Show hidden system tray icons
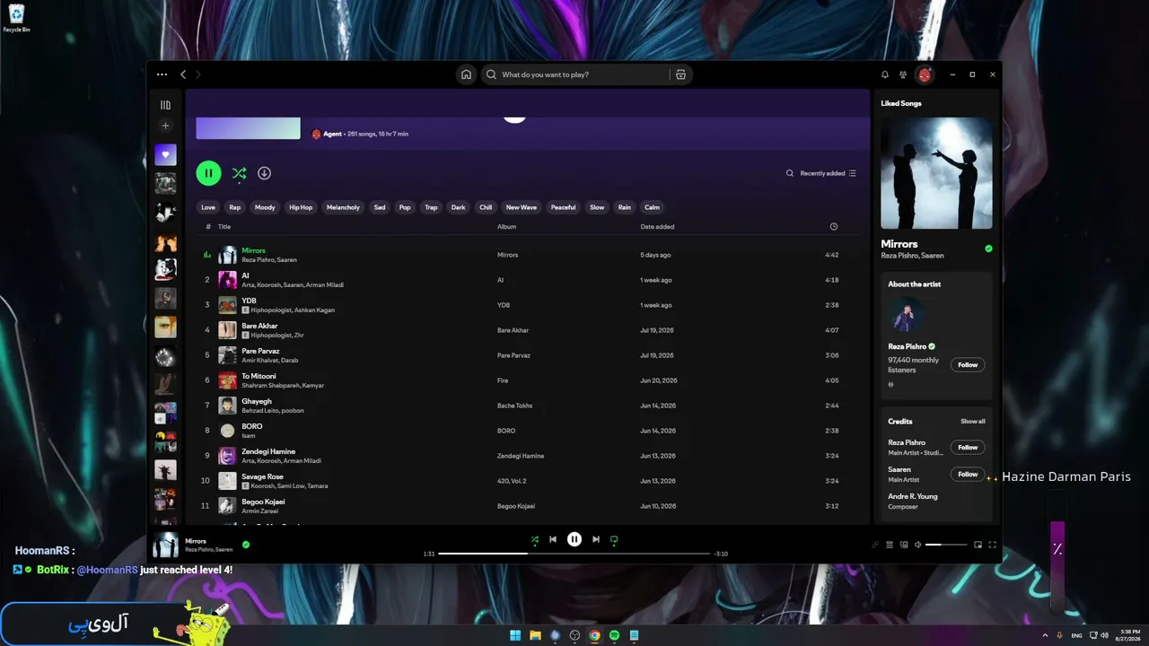The image size is (1149, 646). click(1045, 635)
